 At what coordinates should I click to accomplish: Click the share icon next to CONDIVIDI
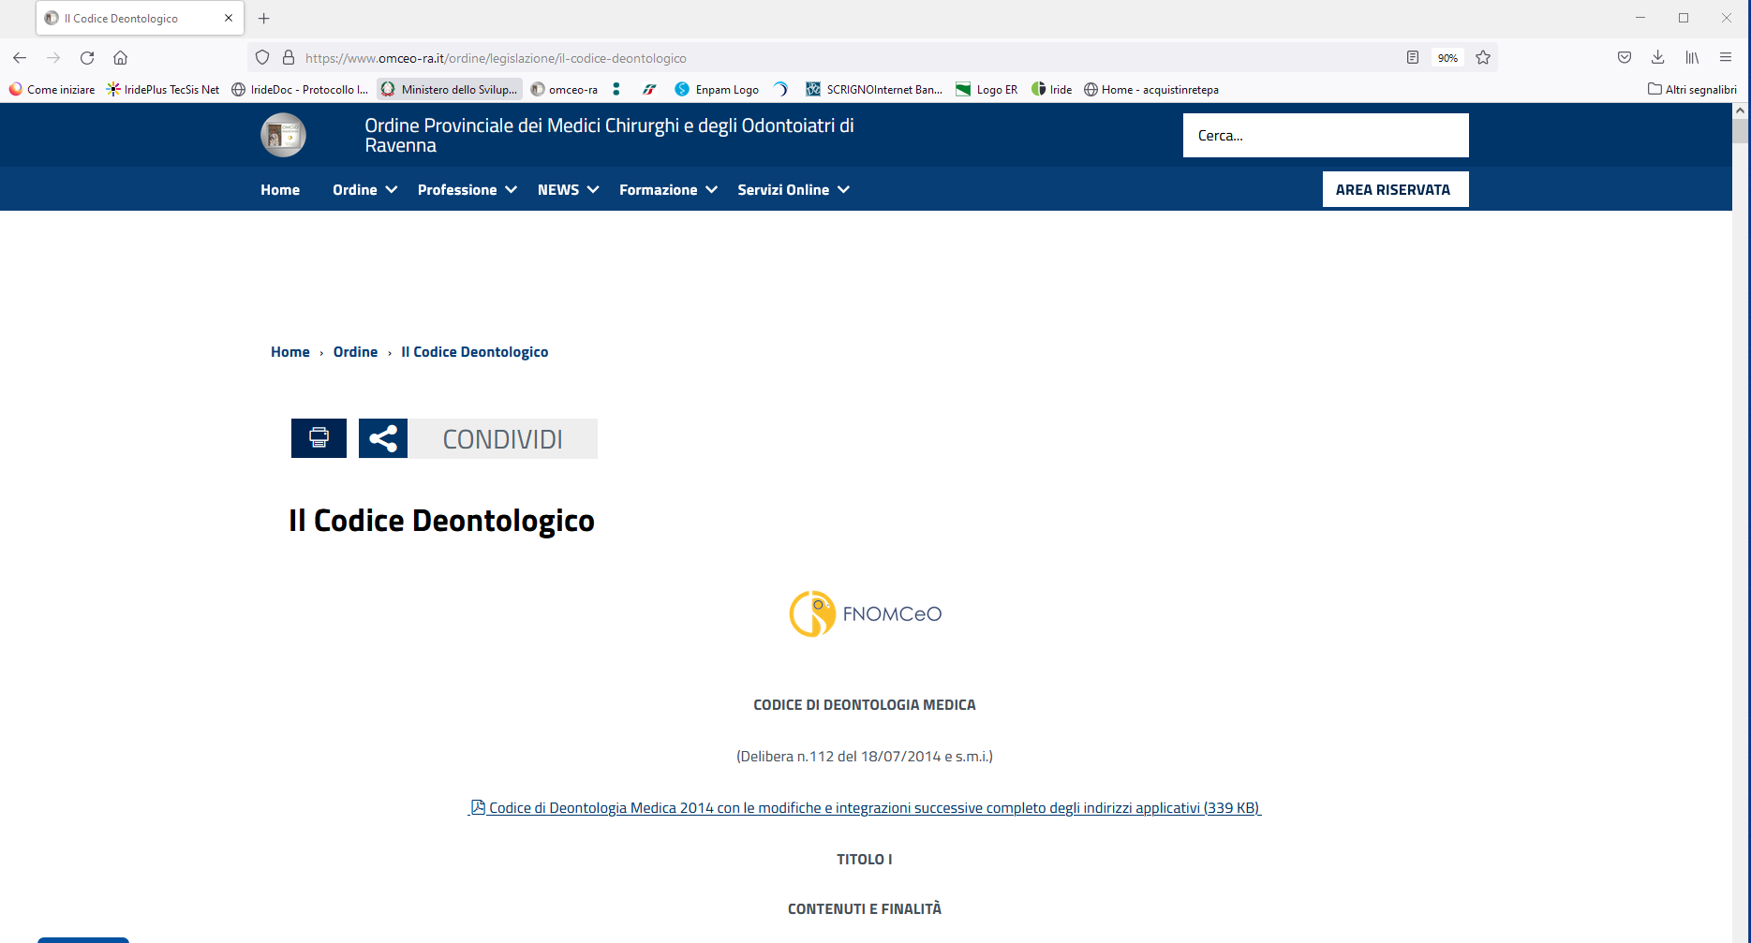point(382,438)
